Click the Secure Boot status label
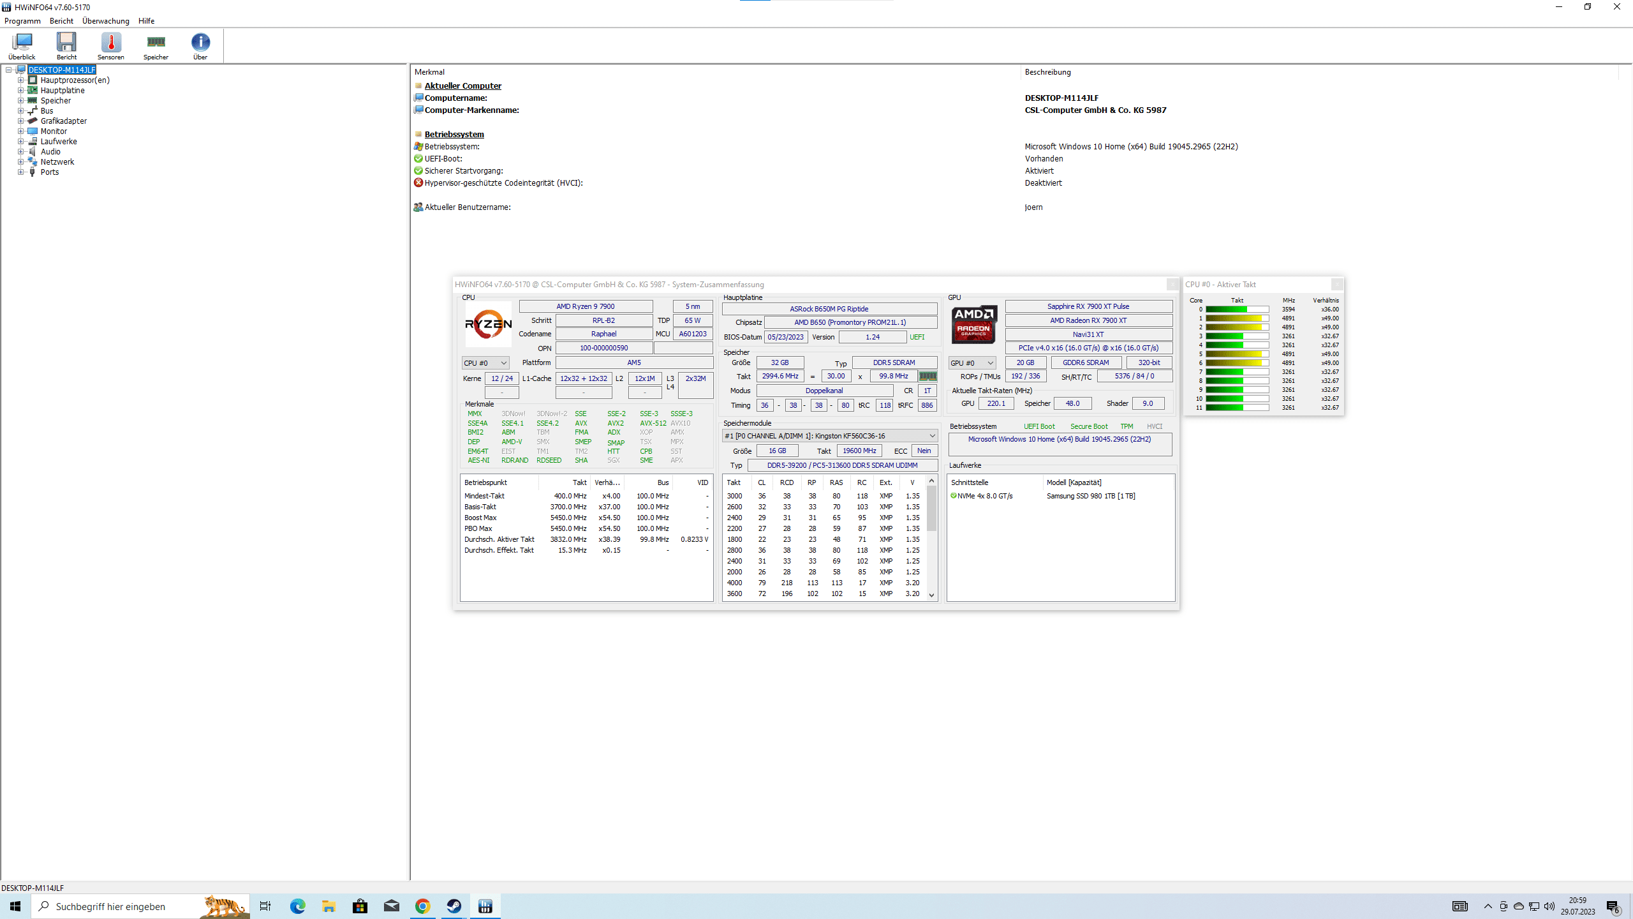1633x919 pixels. pos(1089,426)
